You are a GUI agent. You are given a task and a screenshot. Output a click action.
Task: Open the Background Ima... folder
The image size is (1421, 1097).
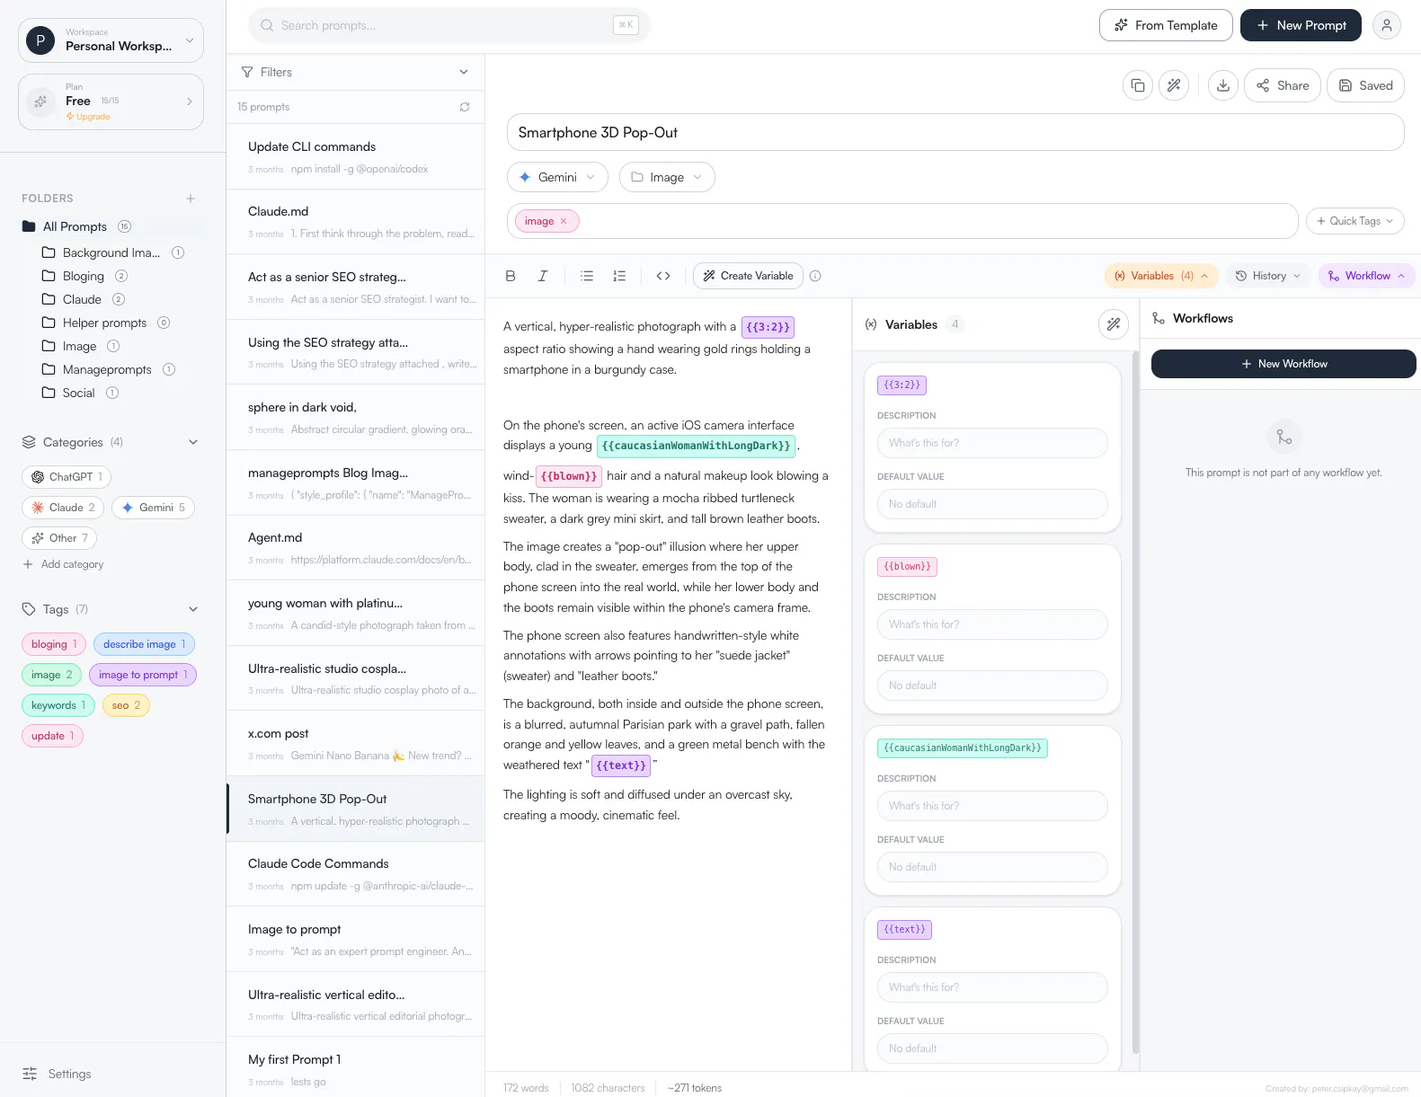(113, 252)
